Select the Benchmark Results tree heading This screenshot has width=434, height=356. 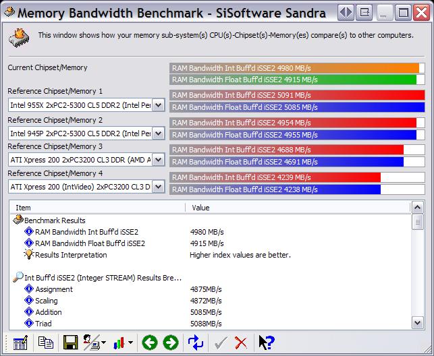[55, 220]
